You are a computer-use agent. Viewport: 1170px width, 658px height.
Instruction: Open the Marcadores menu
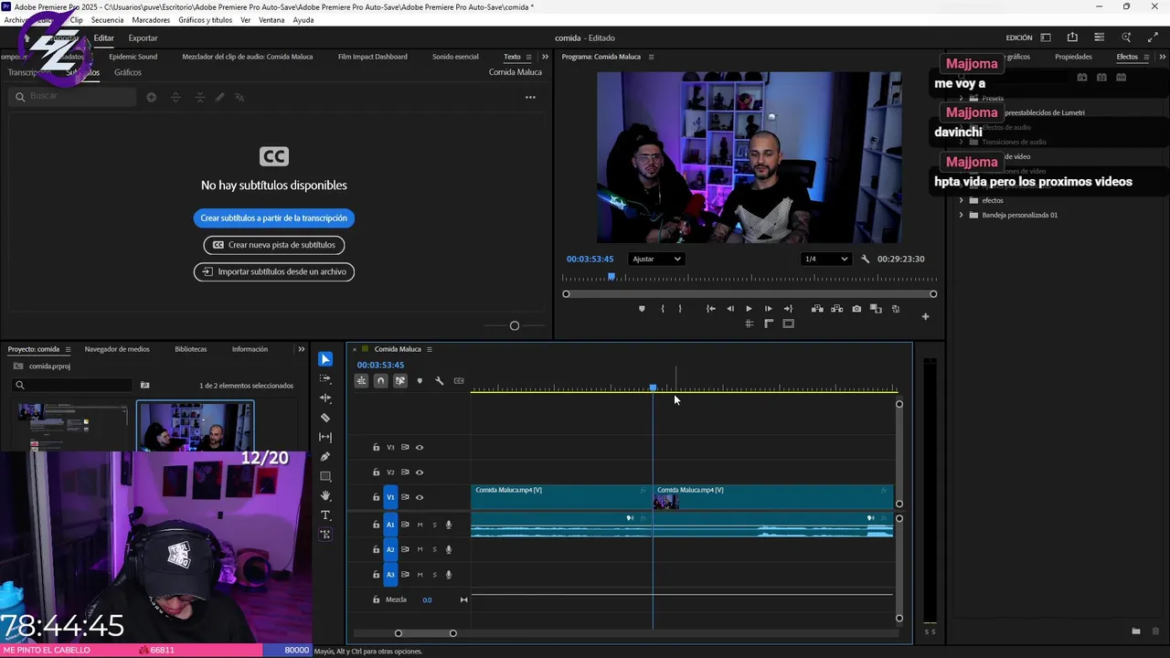[x=151, y=20]
